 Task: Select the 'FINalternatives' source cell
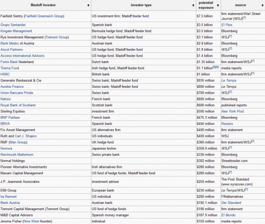coord(243,197)
